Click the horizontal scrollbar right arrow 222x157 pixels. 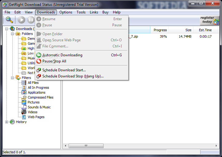coord(216,146)
